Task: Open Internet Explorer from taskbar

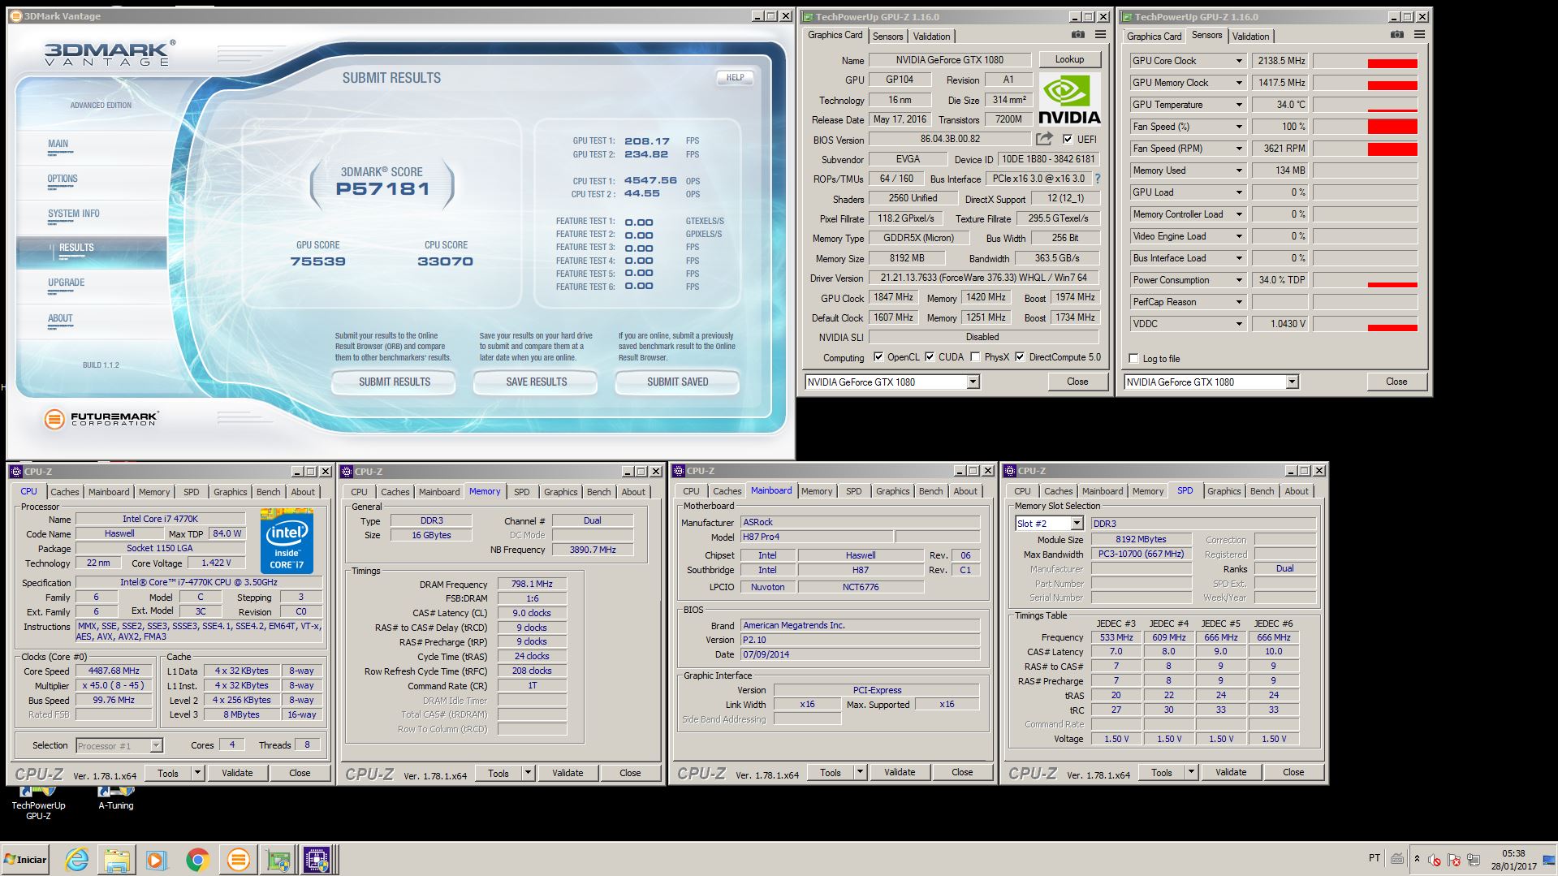Action: tap(76, 860)
